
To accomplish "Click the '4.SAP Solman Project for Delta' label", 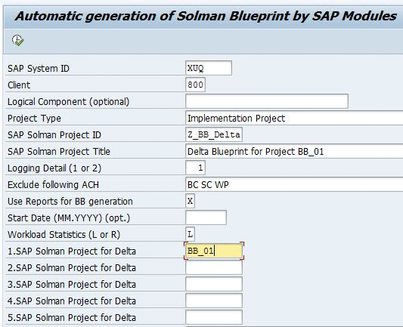I will click(71, 301).
